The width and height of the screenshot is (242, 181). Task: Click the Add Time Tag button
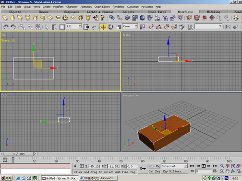[x=125, y=172]
